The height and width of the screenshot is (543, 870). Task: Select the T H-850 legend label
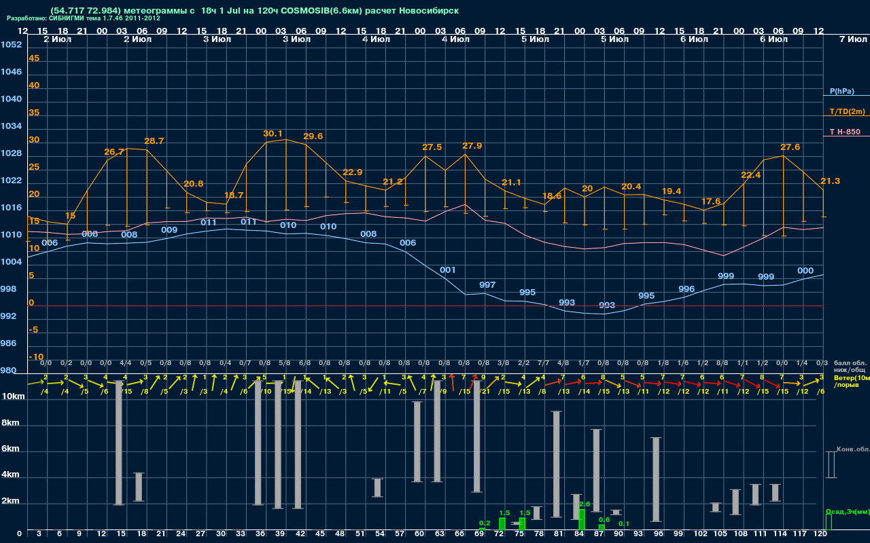click(x=845, y=132)
